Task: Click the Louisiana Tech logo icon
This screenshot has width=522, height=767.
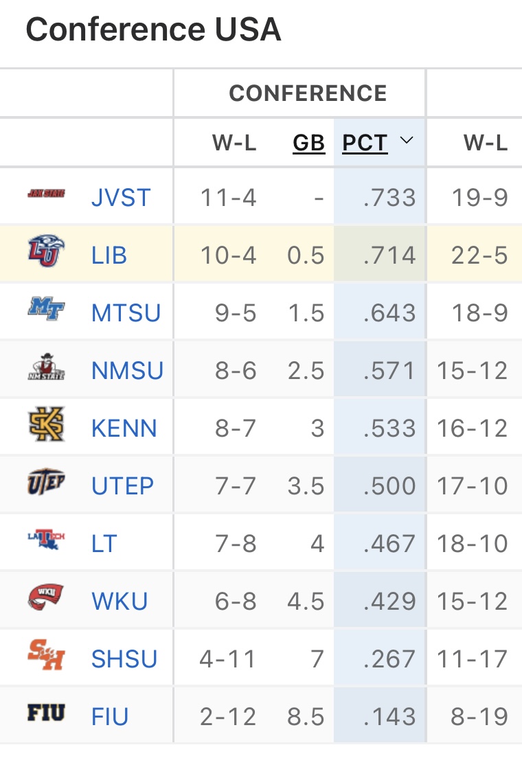Action: coord(46,540)
